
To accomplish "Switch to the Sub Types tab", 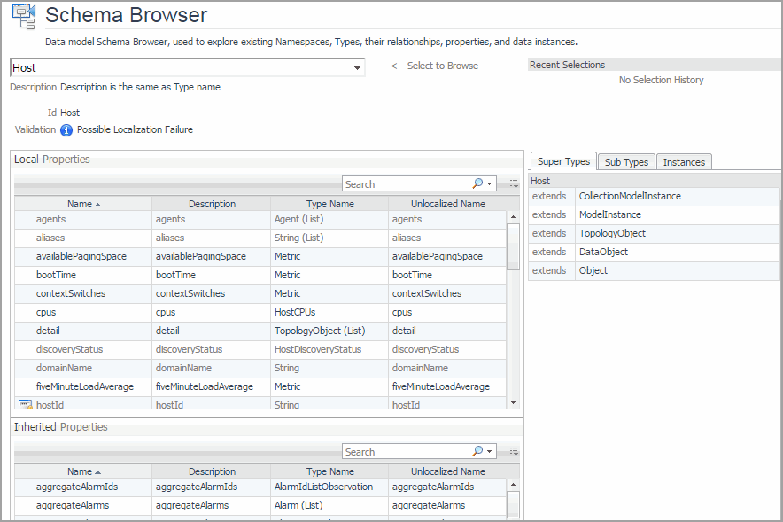I will click(x=626, y=162).
